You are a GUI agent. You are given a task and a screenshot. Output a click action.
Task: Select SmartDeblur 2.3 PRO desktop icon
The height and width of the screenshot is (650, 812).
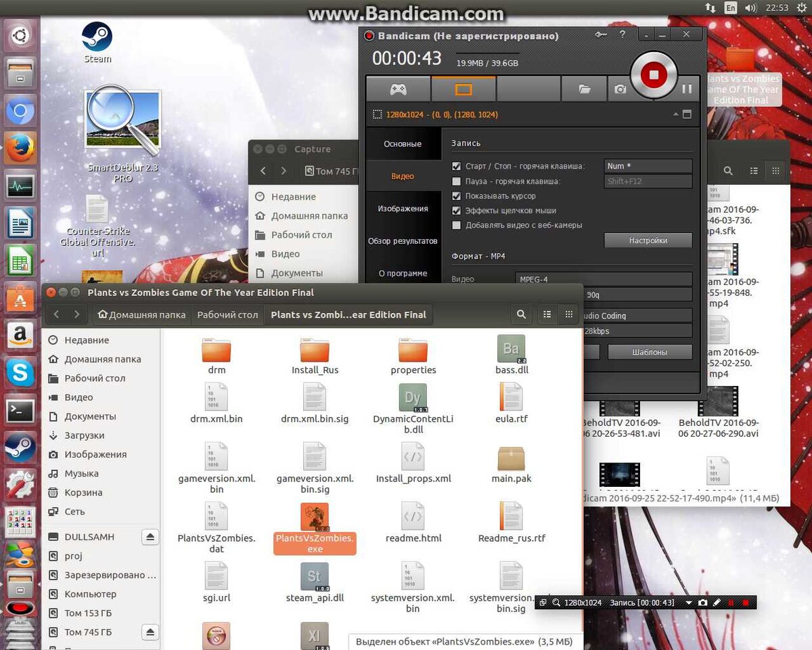pyautogui.click(x=122, y=135)
